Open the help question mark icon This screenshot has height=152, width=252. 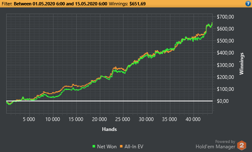(248, 4)
